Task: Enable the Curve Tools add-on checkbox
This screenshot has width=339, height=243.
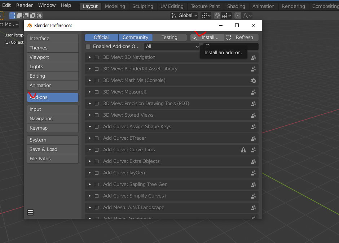Action: point(97,150)
